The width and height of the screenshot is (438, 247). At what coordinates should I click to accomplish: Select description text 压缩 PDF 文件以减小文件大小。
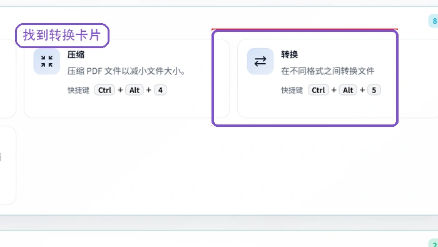click(126, 71)
